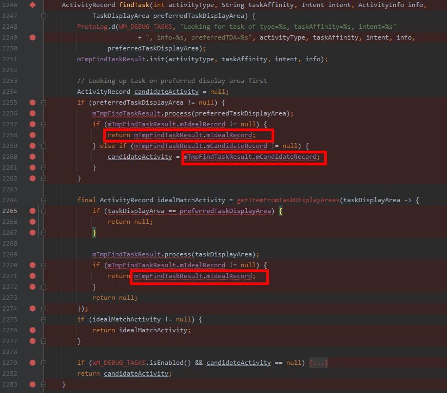Click 'return candidateActivity' on line 2282
Screen dimensions: 447x393
coord(123,373)
